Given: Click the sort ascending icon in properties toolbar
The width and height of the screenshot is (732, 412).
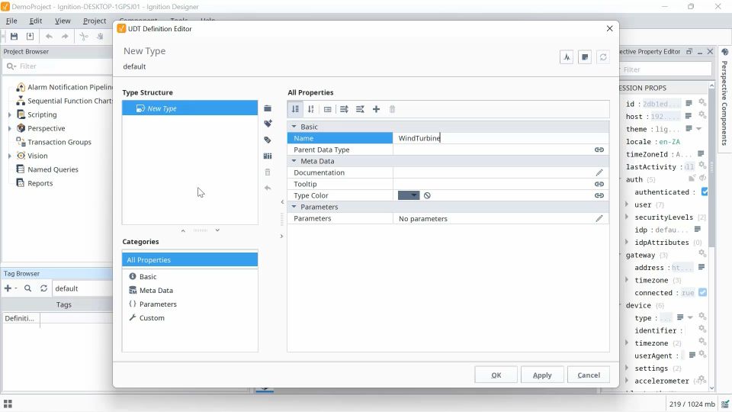Looking at the screenshot, I should [311, 109].
